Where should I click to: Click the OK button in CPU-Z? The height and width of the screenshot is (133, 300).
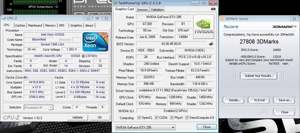click(100, 117)
